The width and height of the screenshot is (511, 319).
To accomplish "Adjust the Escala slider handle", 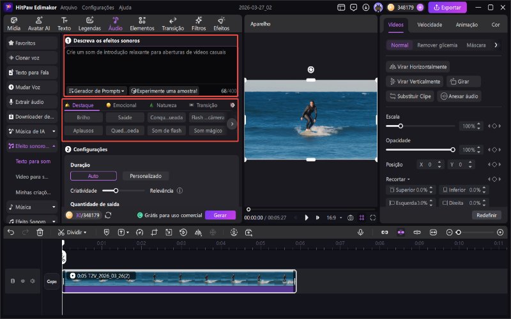I will click(400, 126).
